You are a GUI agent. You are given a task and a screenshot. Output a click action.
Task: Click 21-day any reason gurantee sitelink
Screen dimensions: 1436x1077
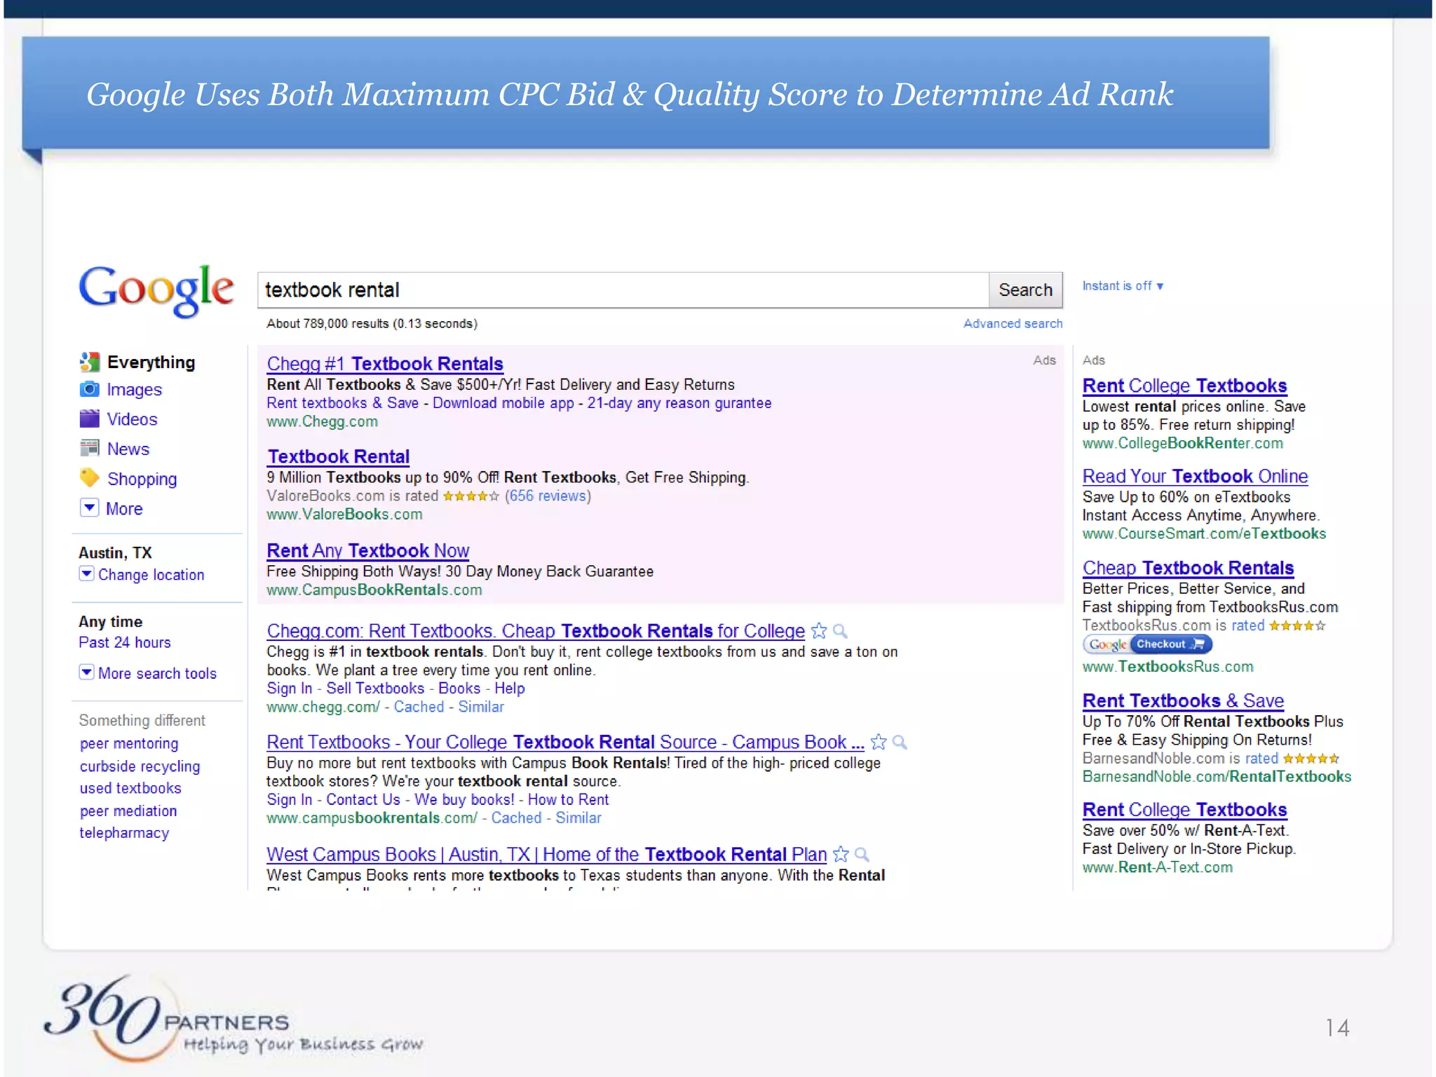click(679, 403)
